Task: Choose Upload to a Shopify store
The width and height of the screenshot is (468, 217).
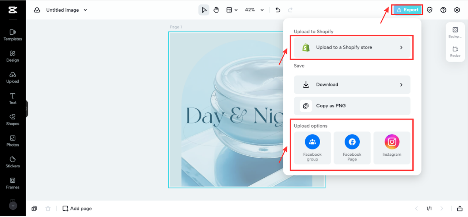Action: click(x=352, y=47)
